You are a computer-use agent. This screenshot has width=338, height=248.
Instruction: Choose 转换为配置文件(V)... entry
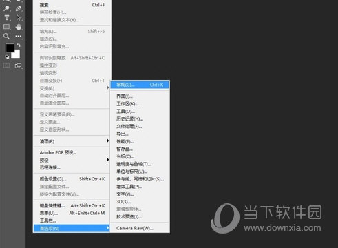coord(72,194)
